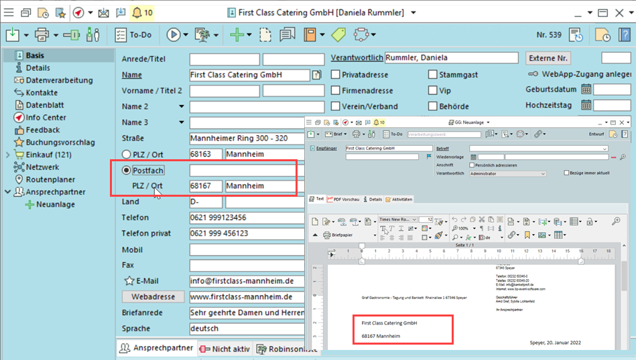Click the printer icon in main toolbar
Viewport: 636px width, 360px height.
(42, 35)
